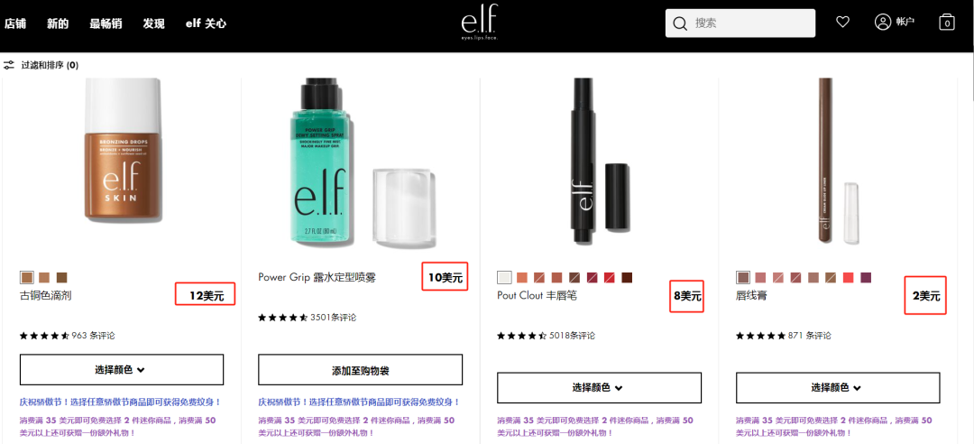Expand 选择颜色 dropdown for 古铜色滴剂
Image resolution: width=974 pixels, height=444 pixels.
[122, 370]
